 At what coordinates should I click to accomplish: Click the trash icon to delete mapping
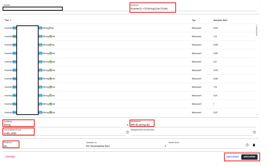(x=254, y=145)
